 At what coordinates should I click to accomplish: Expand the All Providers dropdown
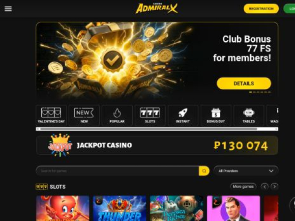pos(246,171)
